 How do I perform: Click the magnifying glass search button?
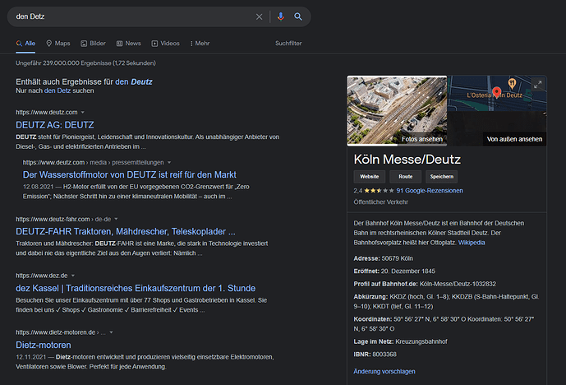point(298,16)
